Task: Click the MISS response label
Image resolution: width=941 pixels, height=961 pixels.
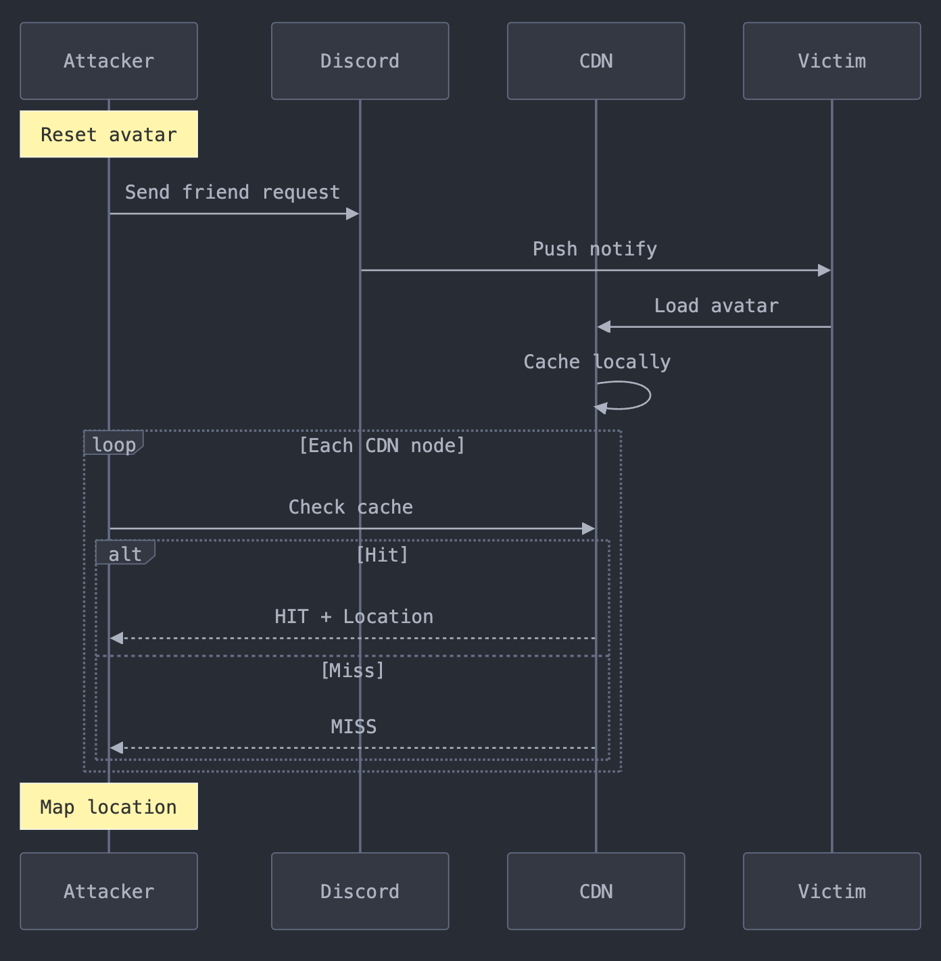Action: click(354, 726)
